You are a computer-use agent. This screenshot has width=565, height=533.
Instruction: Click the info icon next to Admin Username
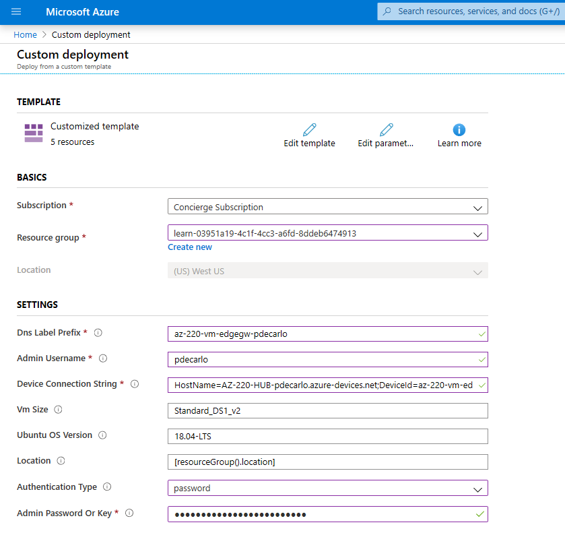pos(103,358)
